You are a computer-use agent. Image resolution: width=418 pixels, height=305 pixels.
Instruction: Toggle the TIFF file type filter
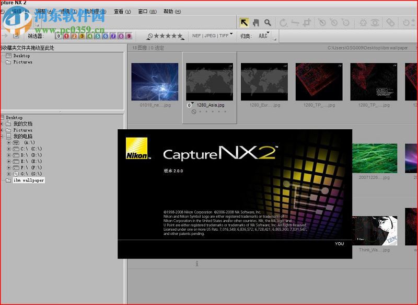pos(223,36)
